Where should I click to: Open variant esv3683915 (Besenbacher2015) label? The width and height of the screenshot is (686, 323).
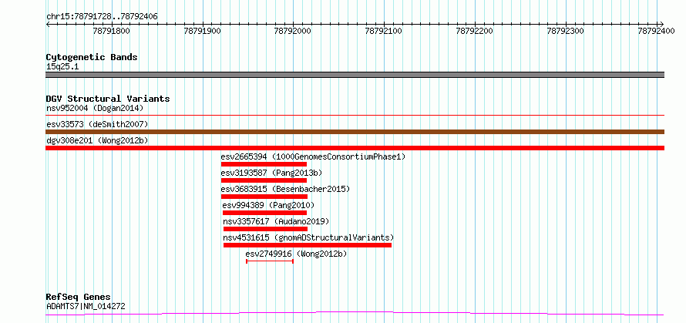tap(286, 189)
